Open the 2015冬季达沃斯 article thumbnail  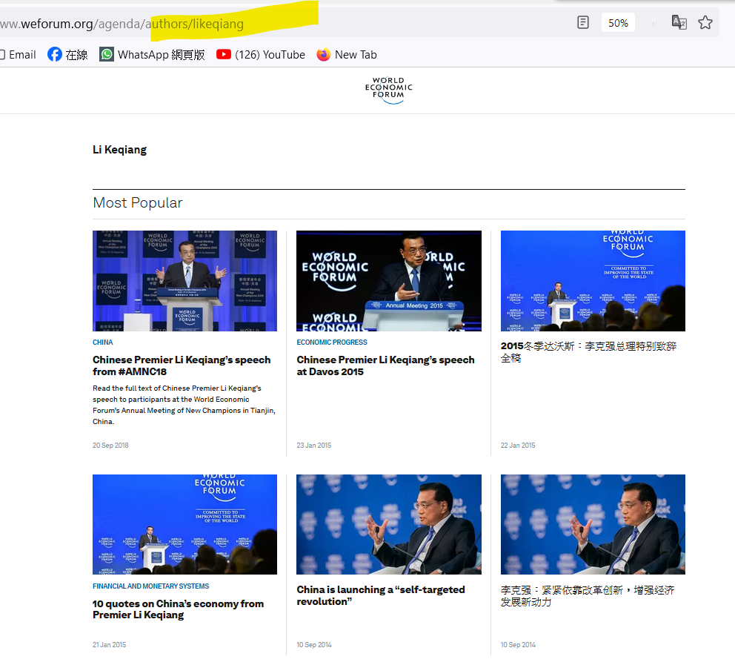pyautogui.click(x=593, y=281)
